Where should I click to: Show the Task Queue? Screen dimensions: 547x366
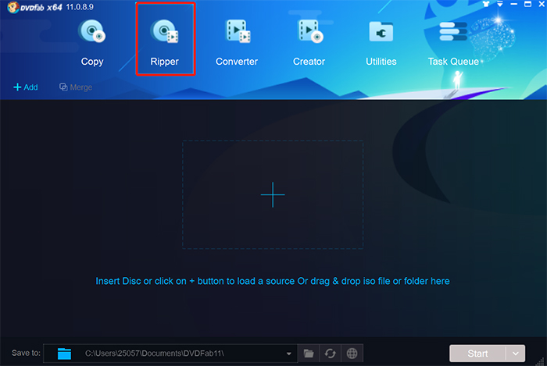coord(453,42)
